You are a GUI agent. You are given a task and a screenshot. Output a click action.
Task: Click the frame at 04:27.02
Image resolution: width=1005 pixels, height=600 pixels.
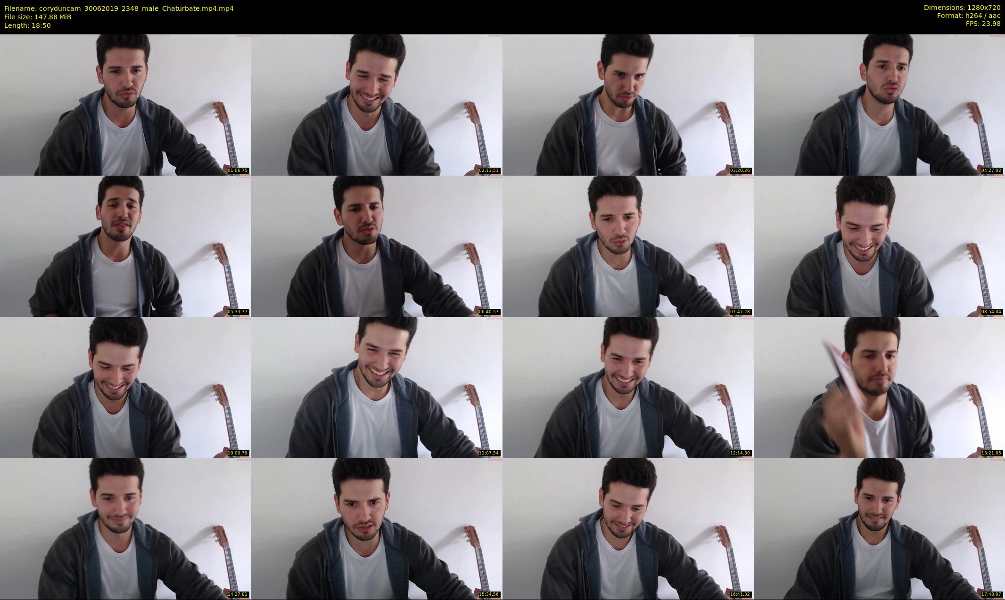[879, 105]
